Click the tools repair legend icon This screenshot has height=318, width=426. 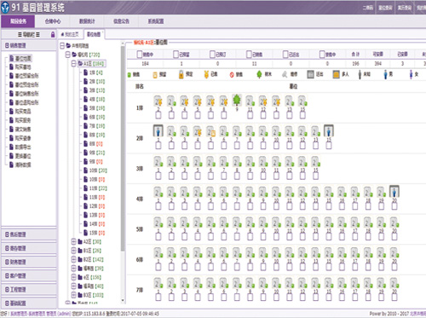pos(285,74)
